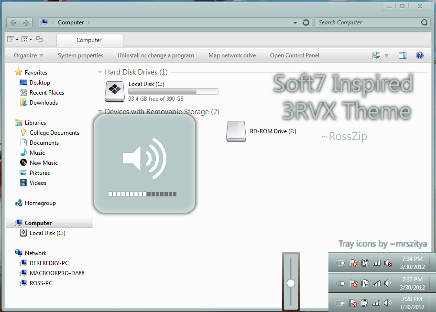The image size is (436, 312).
Task: Open Local Disk (C:) drive icon
Action: click(x=114, y=91)
